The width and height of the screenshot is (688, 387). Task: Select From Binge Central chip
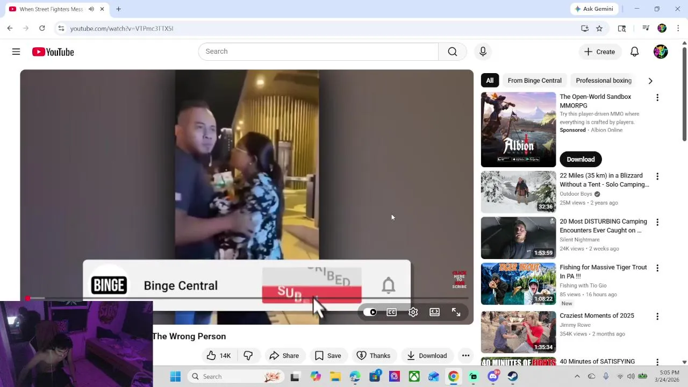(x=534, y=81)
